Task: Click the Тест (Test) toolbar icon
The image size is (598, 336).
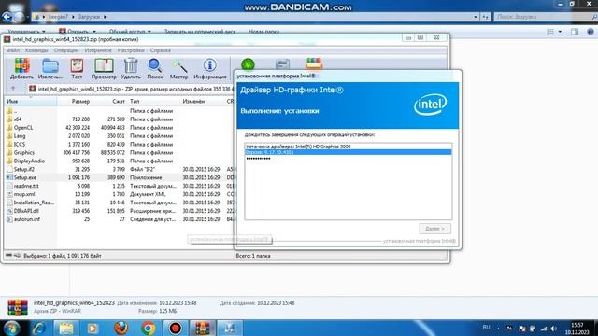Action: (x=77, y=68)
